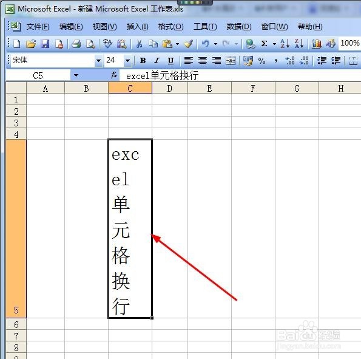The image size is (361, 359).
Task: Open the 帮助(H) menu
Action: point(310,27)
